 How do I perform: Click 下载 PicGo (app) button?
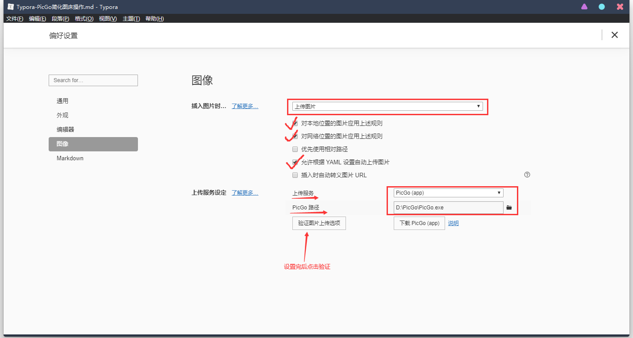(419, 223)
